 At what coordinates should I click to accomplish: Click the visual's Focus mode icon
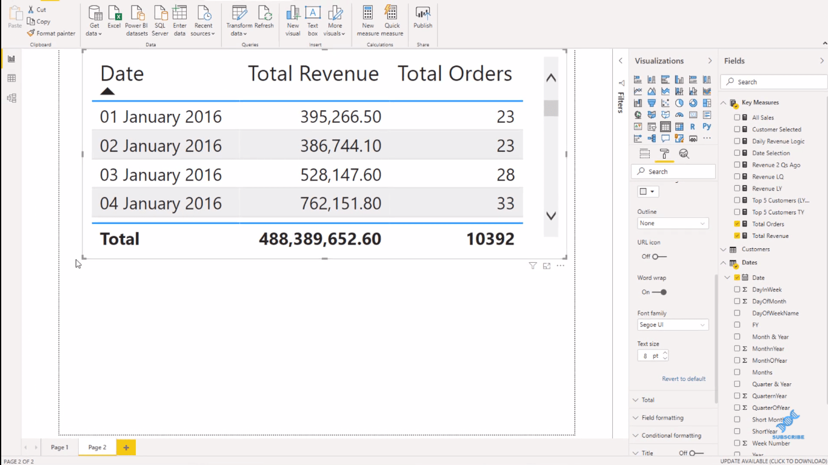click(x=547, y=266)
